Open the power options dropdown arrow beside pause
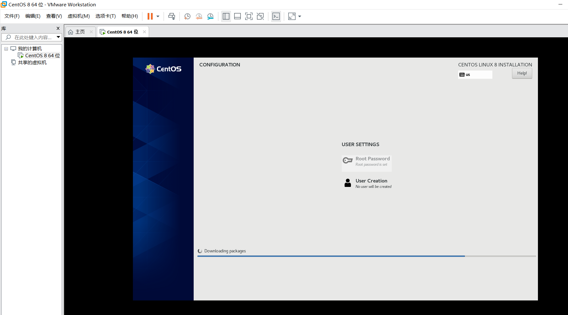This screenshot has height=315, width=568. click(x=158, y=16)
